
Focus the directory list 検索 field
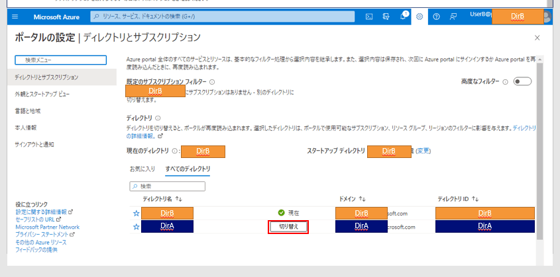(168, 186)
